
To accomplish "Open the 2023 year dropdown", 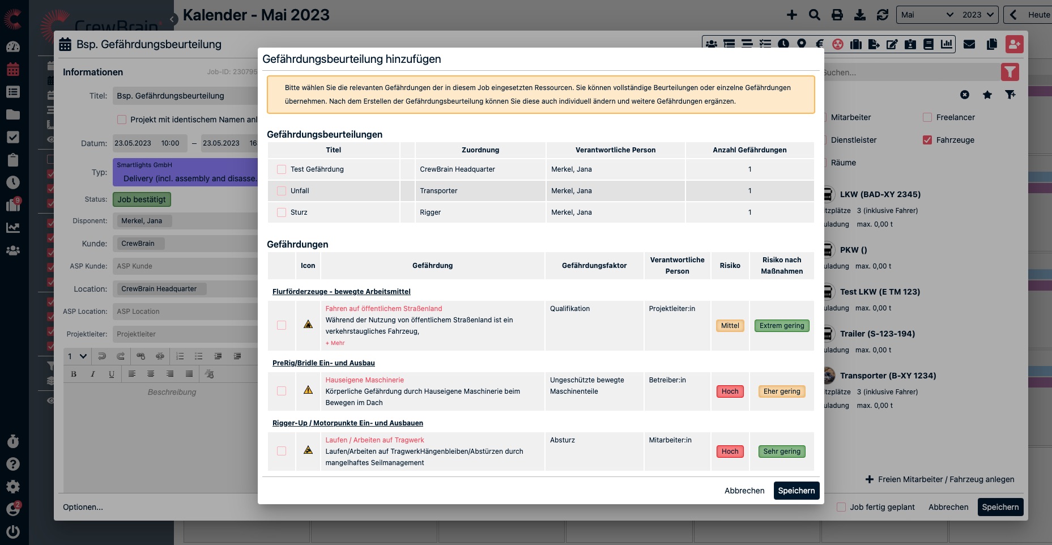I will click(978, 15).
